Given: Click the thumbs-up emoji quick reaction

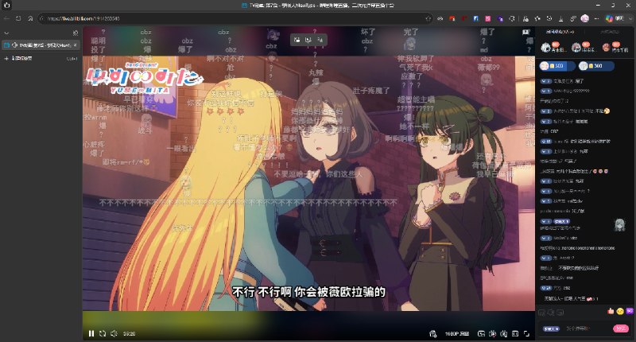Looking at the screenshot, I should click(611, 311).
